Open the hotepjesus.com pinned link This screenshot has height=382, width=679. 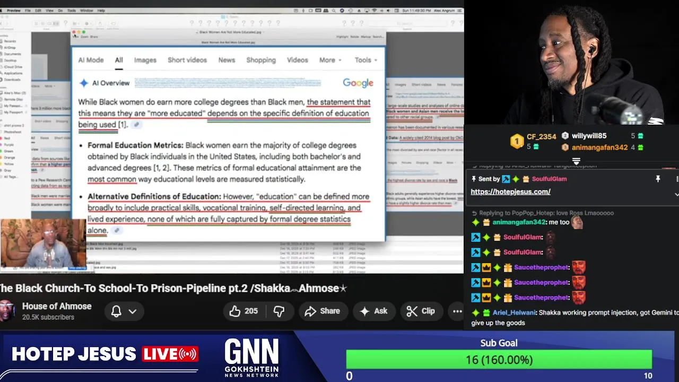pos(510,192)
